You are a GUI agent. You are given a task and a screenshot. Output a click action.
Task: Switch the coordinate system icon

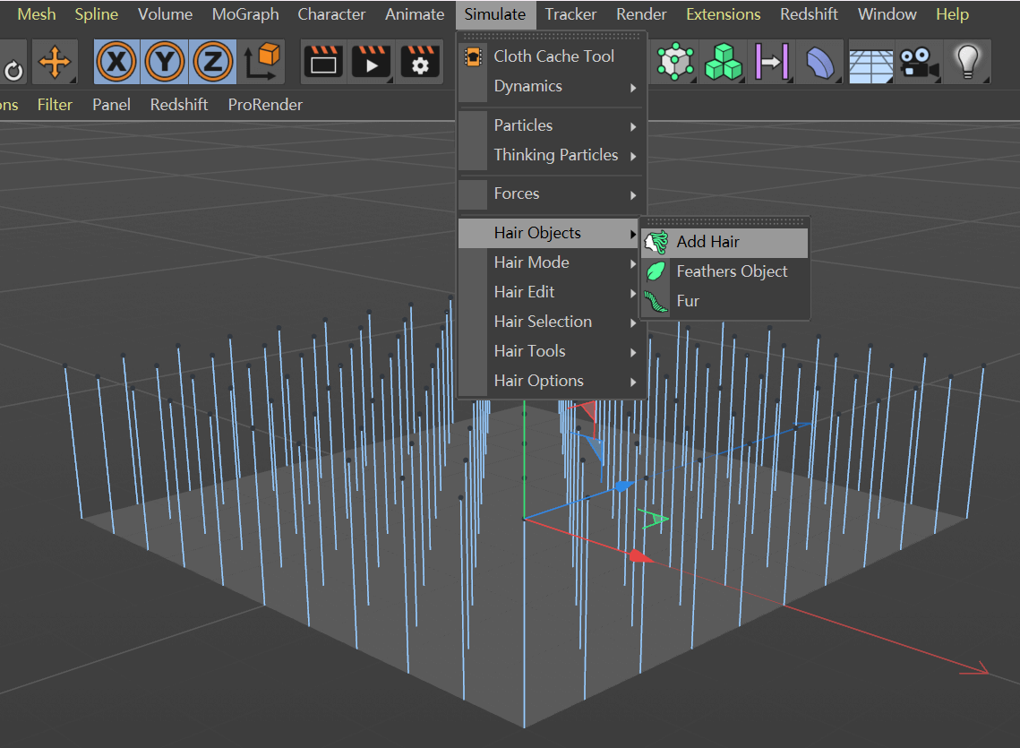[262, 62]
